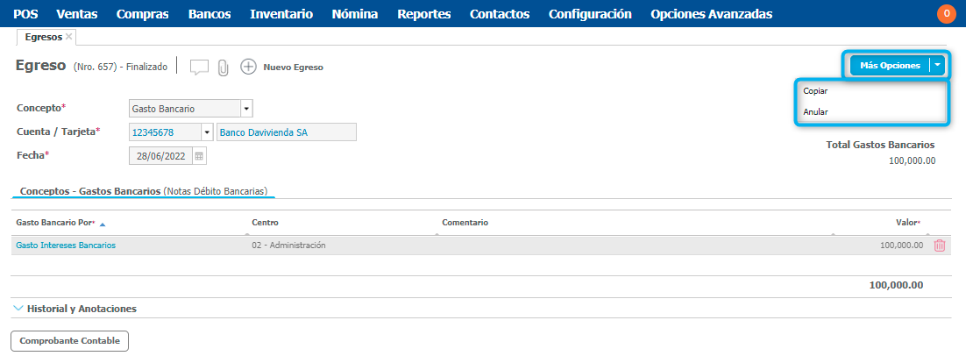Select Anular from the options menu
966x356 pixels.
[x=815, y=111]
